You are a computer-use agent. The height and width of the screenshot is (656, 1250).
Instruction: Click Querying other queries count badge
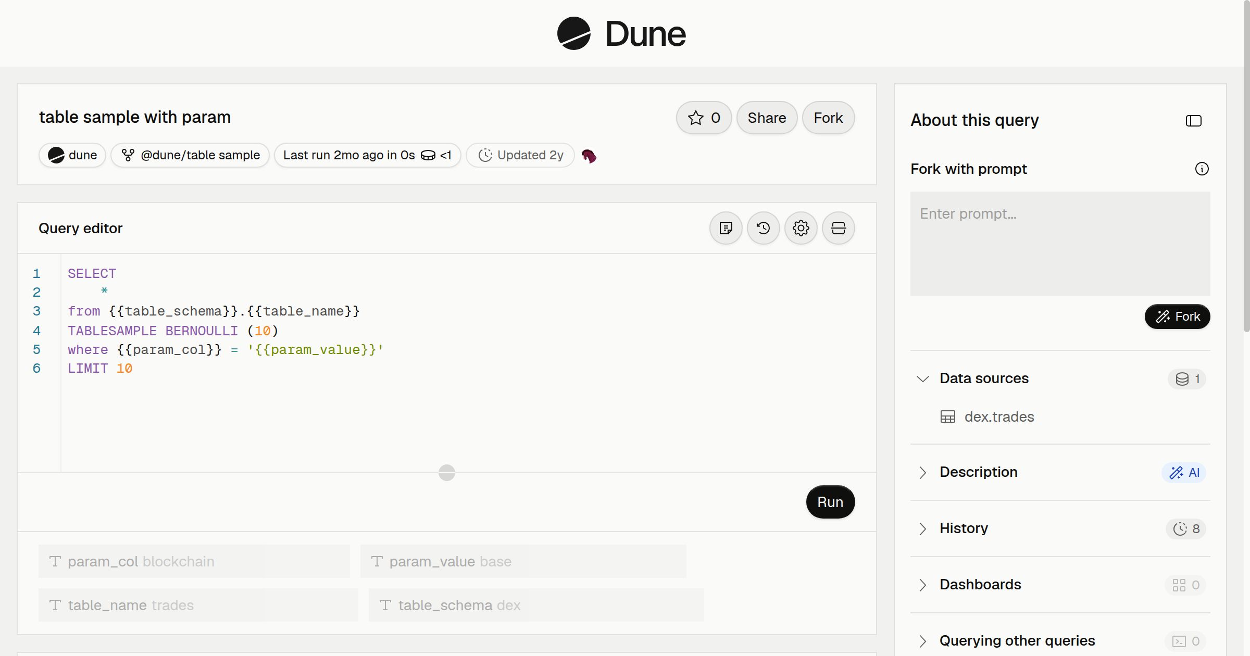pyautogui.click(x=1185, y=641)
